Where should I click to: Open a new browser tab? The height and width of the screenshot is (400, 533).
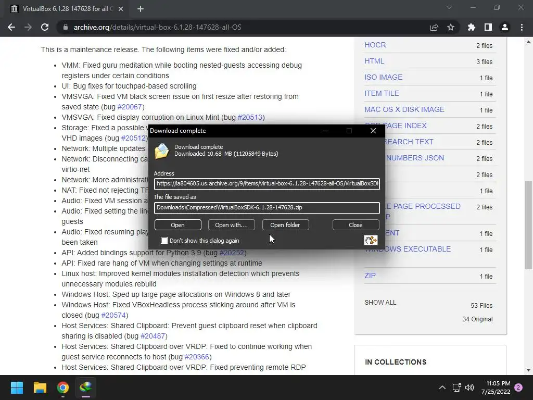[141, 9]
